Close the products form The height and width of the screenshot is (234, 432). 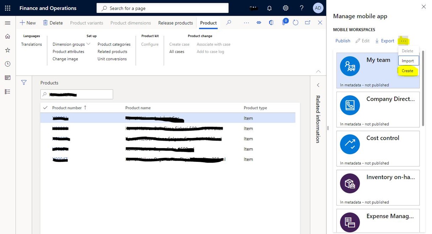pos(320,22)
